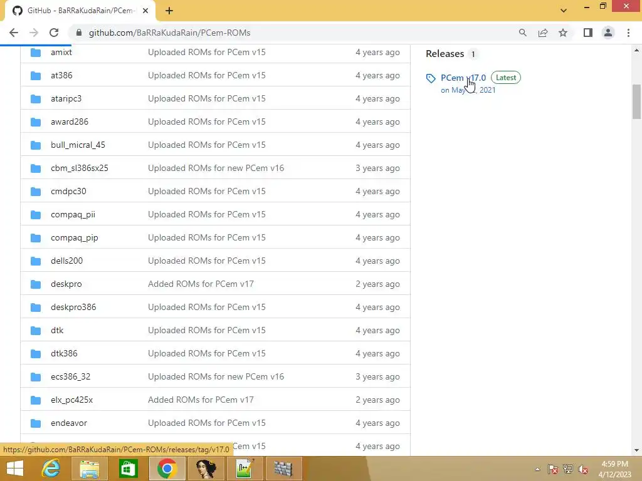642x481 pixels.
Task: Open the brick wall taskbar icon
Action: point(283,468)
